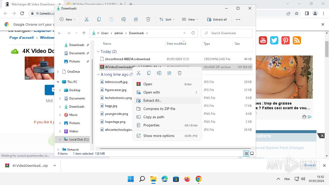Screen dimensions: 329x185
Task: Open the YouTube social icon on webpage
Action: (x=263, y=40)
